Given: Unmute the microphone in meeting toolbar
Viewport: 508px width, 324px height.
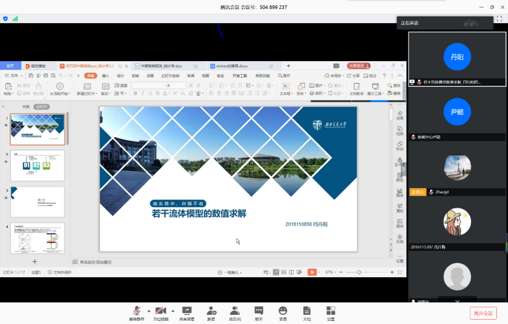Looking at the screenshot, I should 137,311.
